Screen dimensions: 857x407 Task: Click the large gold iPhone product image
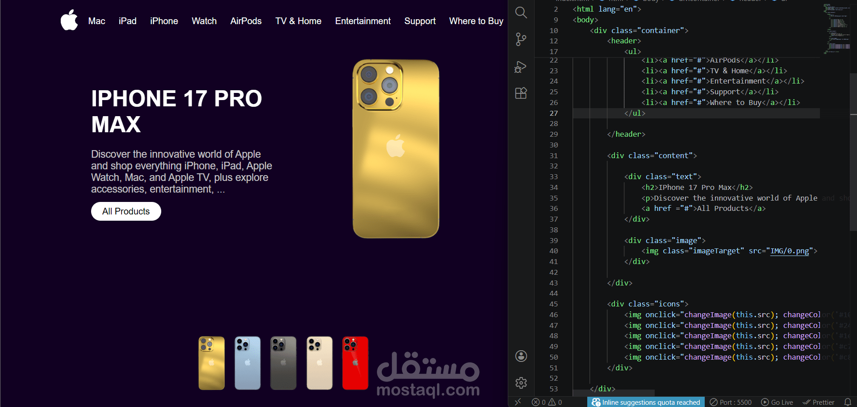click(396, 149)
